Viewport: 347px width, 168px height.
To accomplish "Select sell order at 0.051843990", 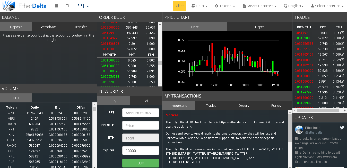I will (x=128, y=38).
